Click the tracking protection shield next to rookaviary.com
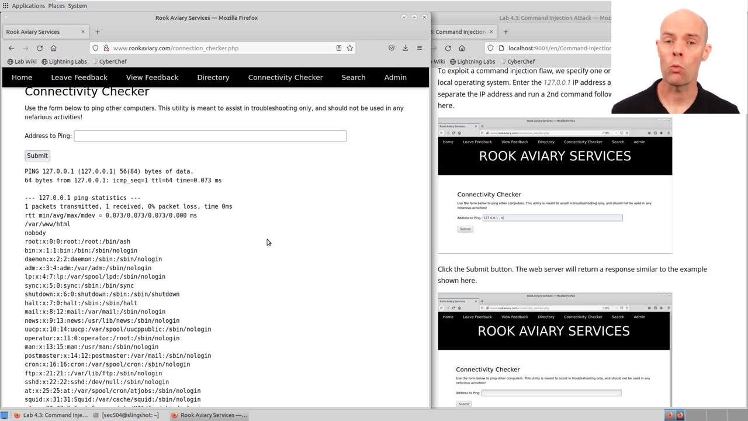The height and width of the screenshot is (421, 748). coord(95,48)
